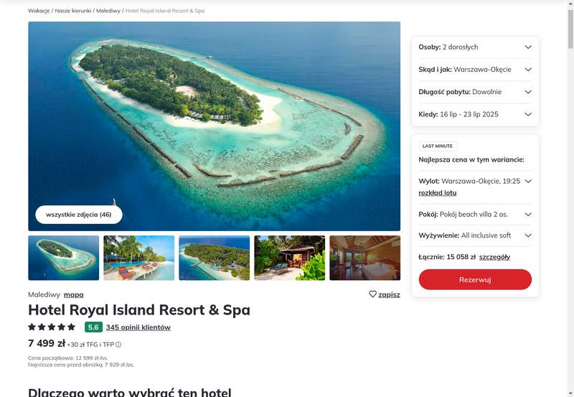Open wszystkie zdjęcia (46) gallery button
574x397 pixels.
coord(79,215)
